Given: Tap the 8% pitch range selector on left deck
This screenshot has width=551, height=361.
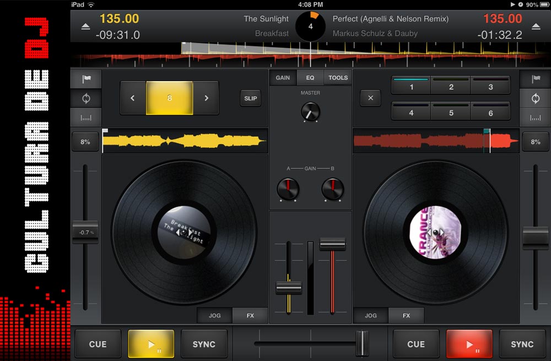Looking at the screenshot, I should click(x=85, y=141).
